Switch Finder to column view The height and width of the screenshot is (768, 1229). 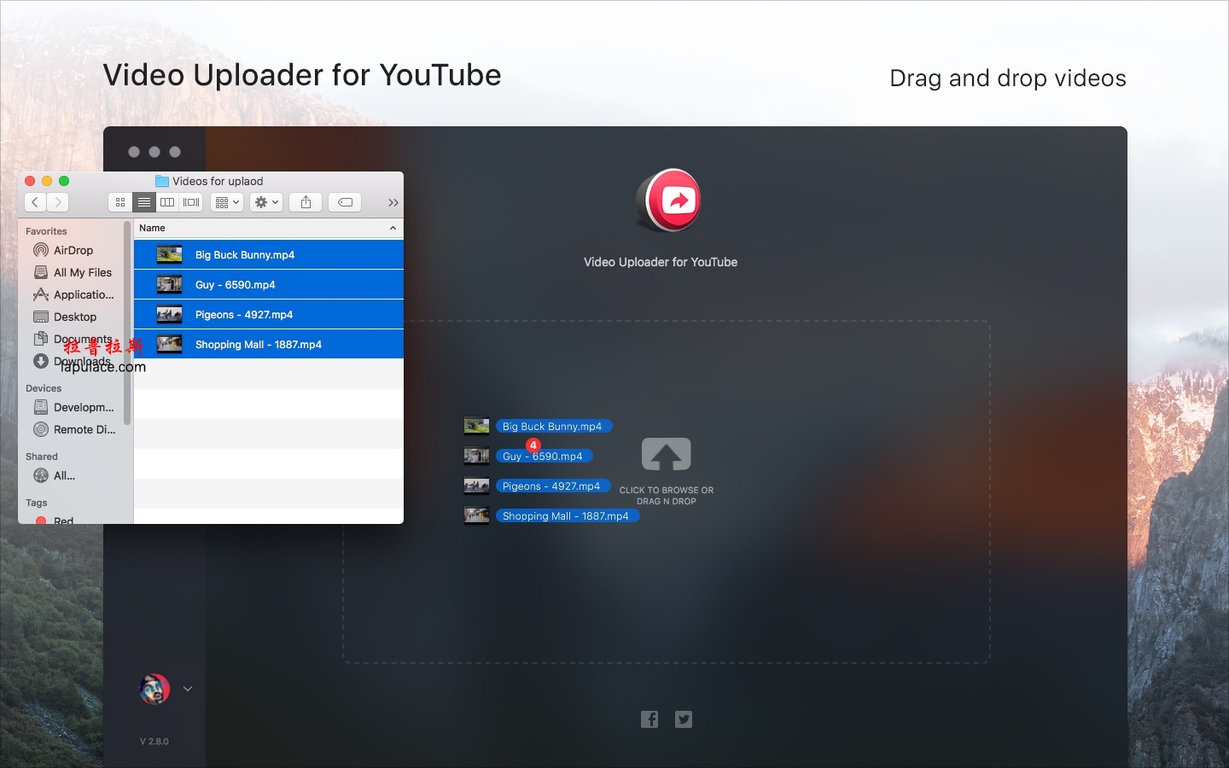pyautogui.click(x=167, y=202)
